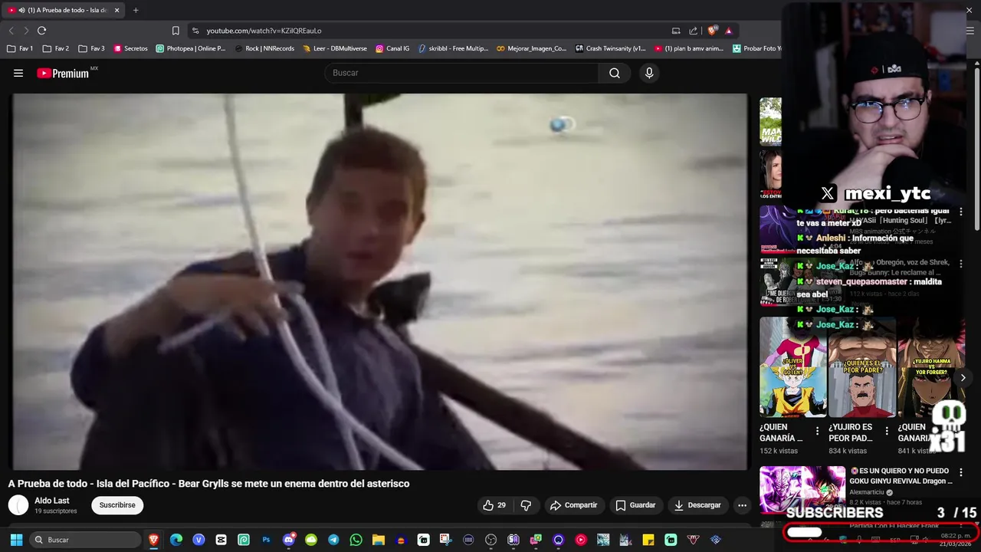981x552 pixels.
Task: Open Windows Start menu
Action: coord(16,540)
